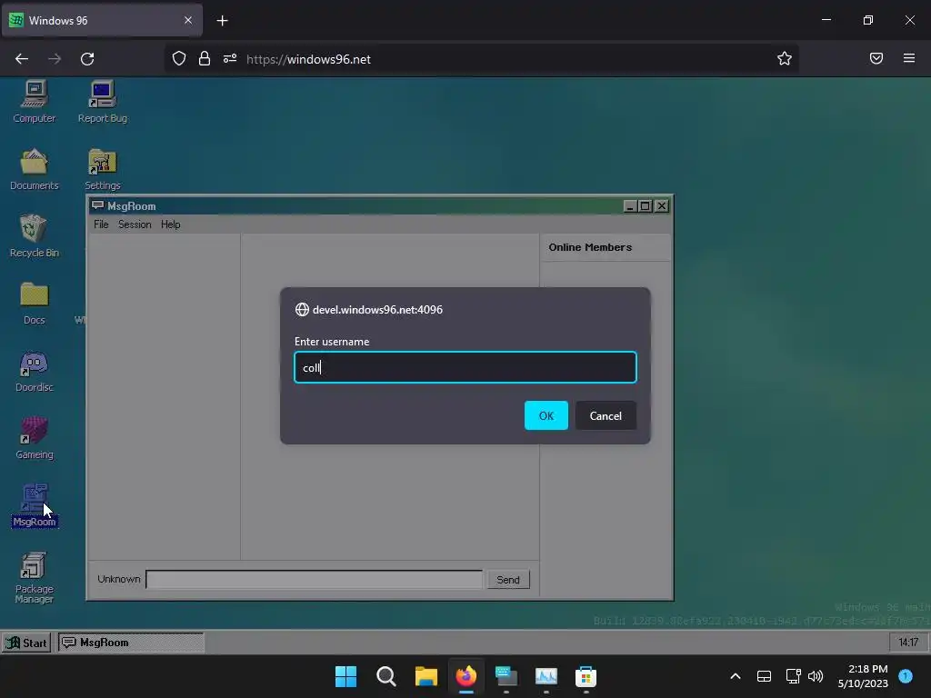
Task: Open the File menu in MsgRoom
Action: [x=101, y=224]
